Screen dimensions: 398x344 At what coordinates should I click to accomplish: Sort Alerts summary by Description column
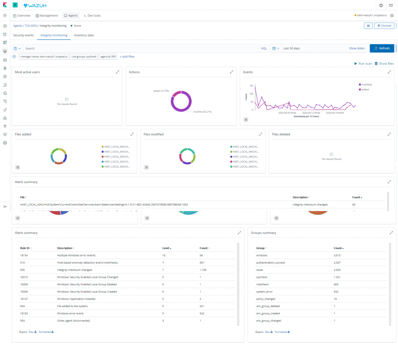(x=66, y=248)
